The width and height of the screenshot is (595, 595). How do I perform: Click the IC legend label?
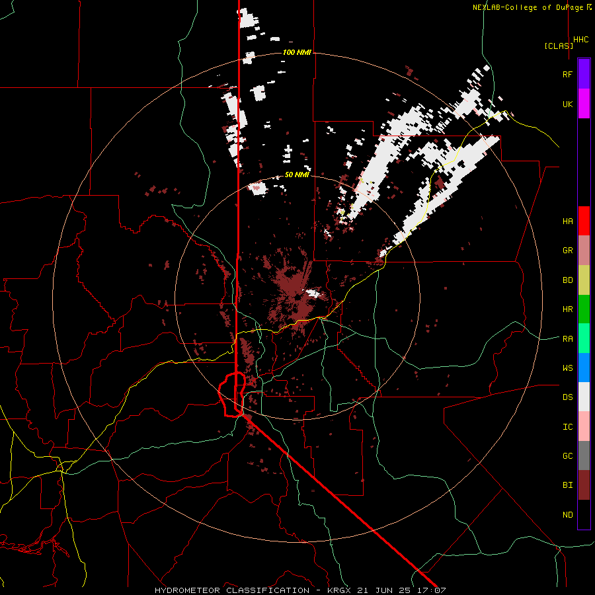coord(567,427)
